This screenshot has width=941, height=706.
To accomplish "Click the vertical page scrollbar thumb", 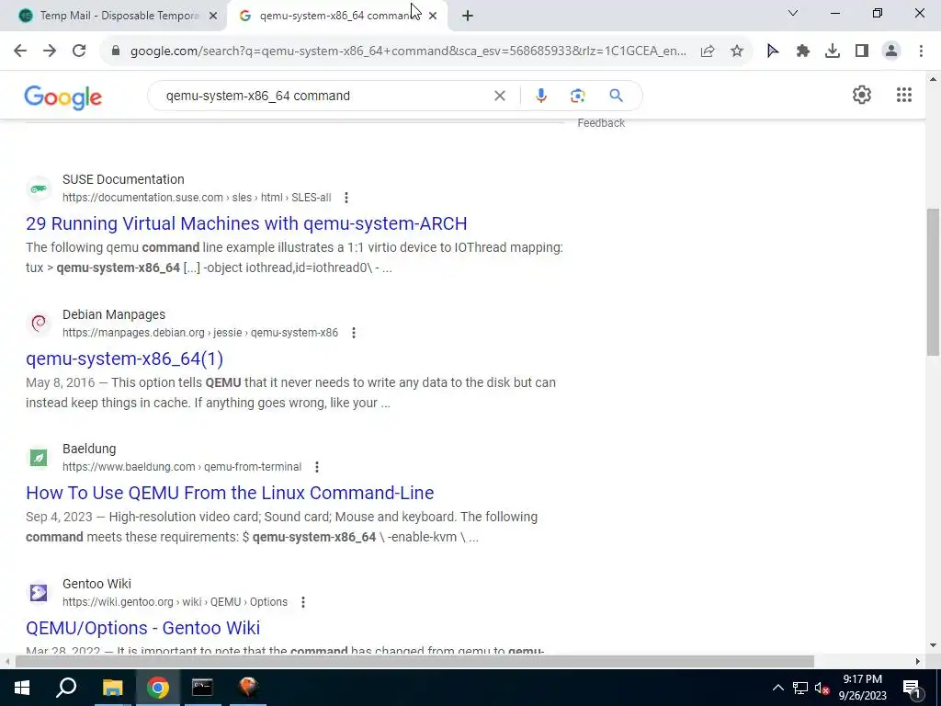I will (x=933, y=282).
